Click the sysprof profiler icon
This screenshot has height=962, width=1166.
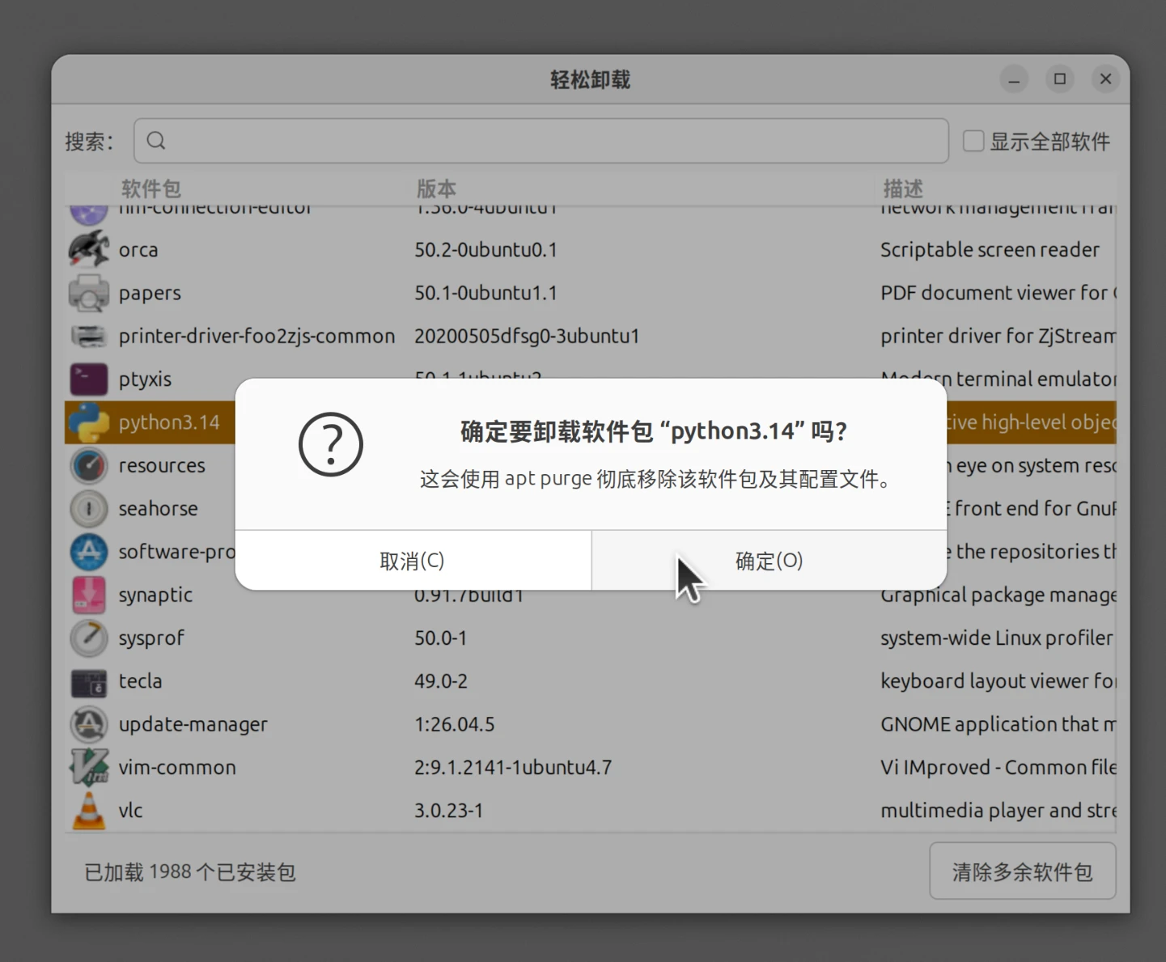pyautogui.click(x=89, y=638)
